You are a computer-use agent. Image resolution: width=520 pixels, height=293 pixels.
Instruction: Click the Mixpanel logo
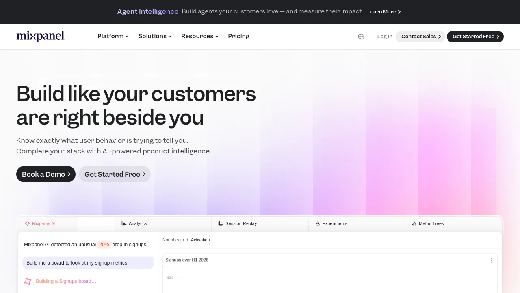[40, 36]
